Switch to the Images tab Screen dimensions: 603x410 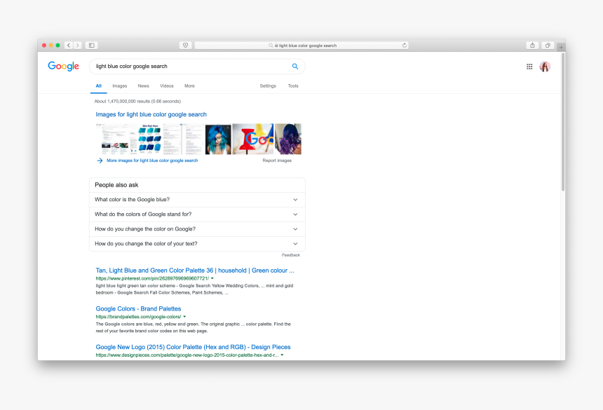pyautogui.click(x=120, y=86)
